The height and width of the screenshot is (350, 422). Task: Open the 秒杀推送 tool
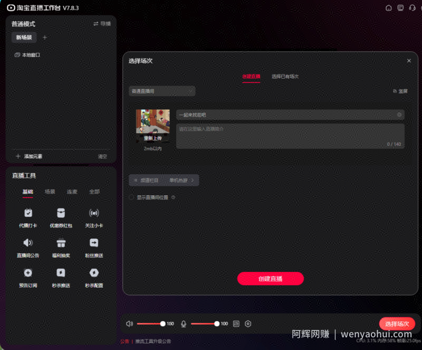61,278
